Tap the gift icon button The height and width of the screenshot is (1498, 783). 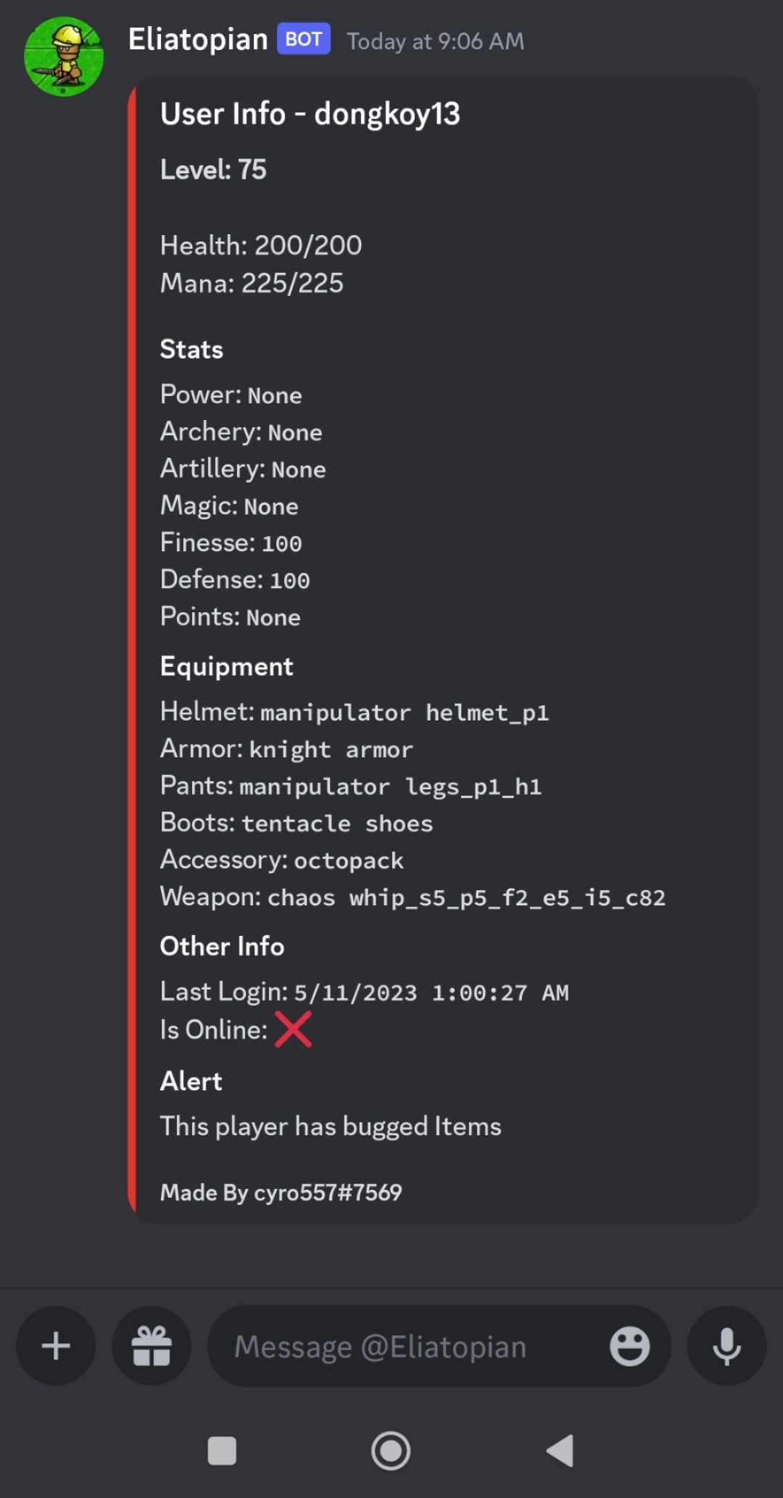tap(152, 1346)
